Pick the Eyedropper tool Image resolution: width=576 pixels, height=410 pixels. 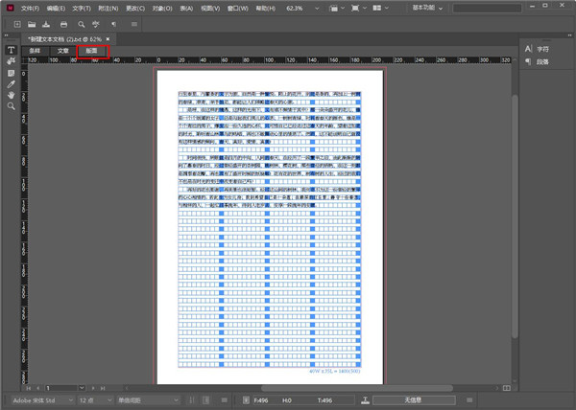tap(11, 83)
